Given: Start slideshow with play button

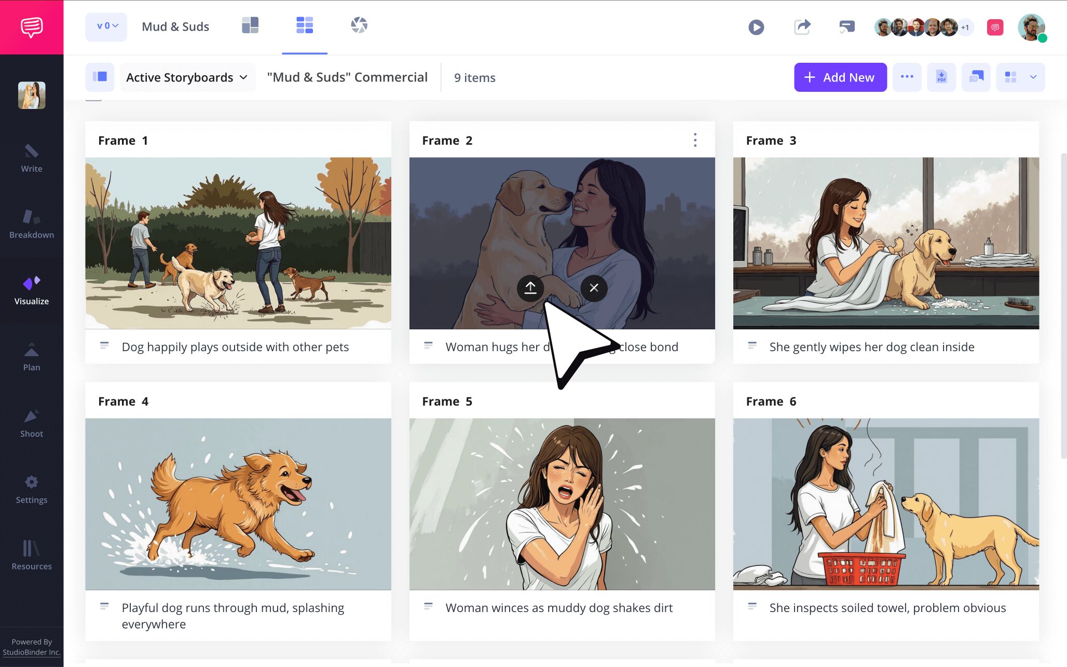Looking at the screenshot, I should (756, 27).
